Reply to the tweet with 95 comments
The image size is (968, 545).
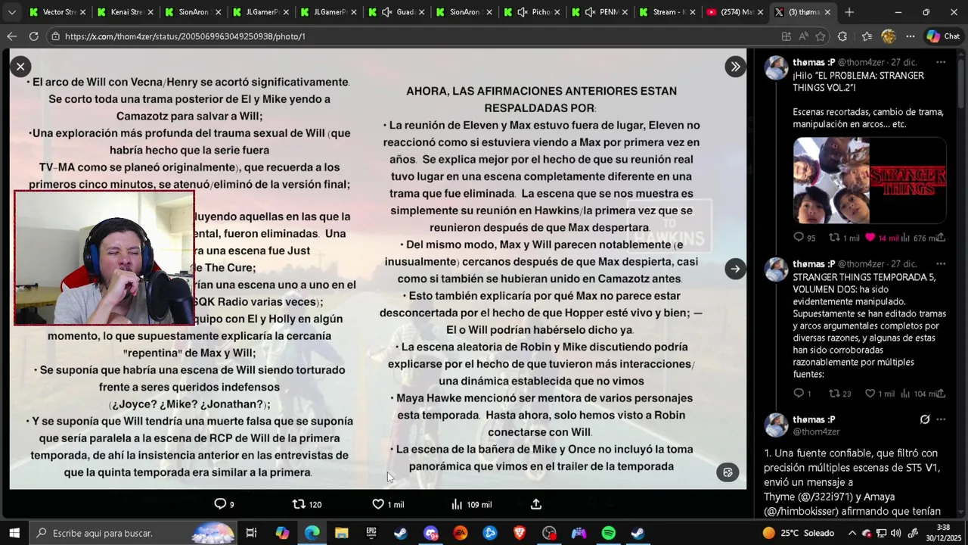click(804, 238)
